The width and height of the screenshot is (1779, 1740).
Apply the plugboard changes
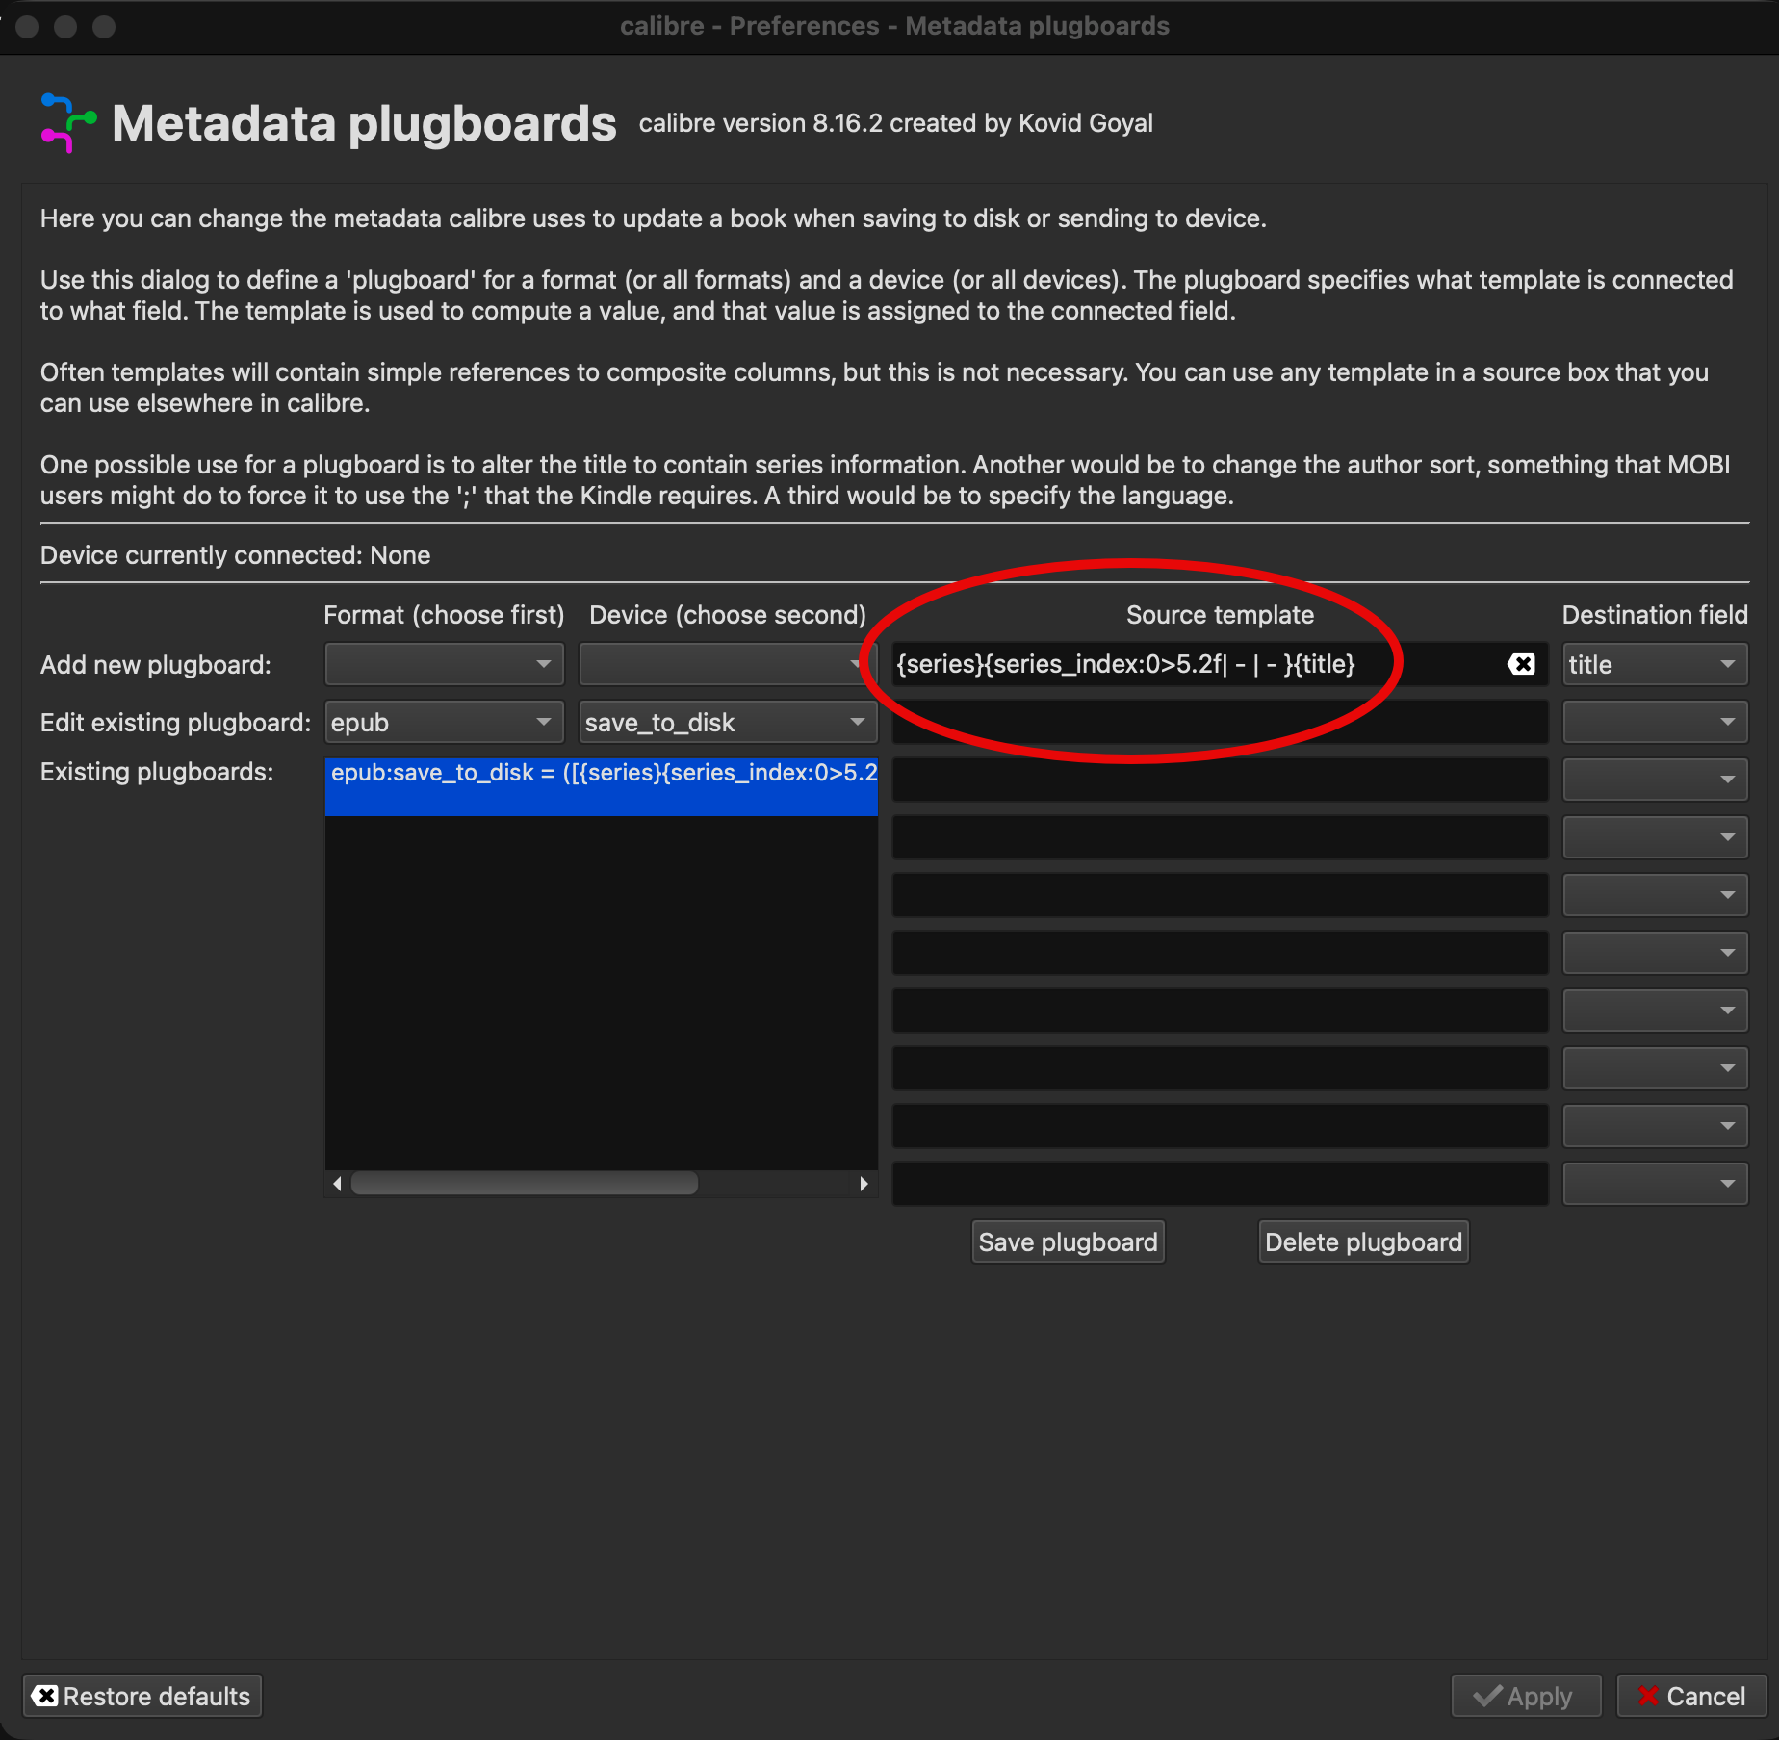point(1526,1696)
